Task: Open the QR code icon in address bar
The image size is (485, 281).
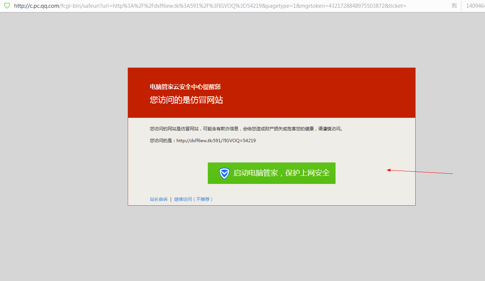Action: [x=454, y=6]
